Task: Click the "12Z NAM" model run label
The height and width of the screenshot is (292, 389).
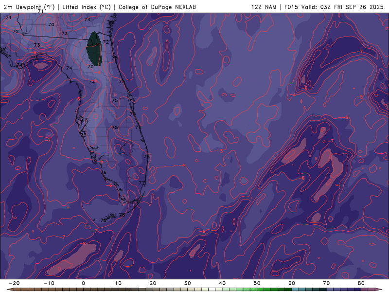Action: (x=264, y=7)
